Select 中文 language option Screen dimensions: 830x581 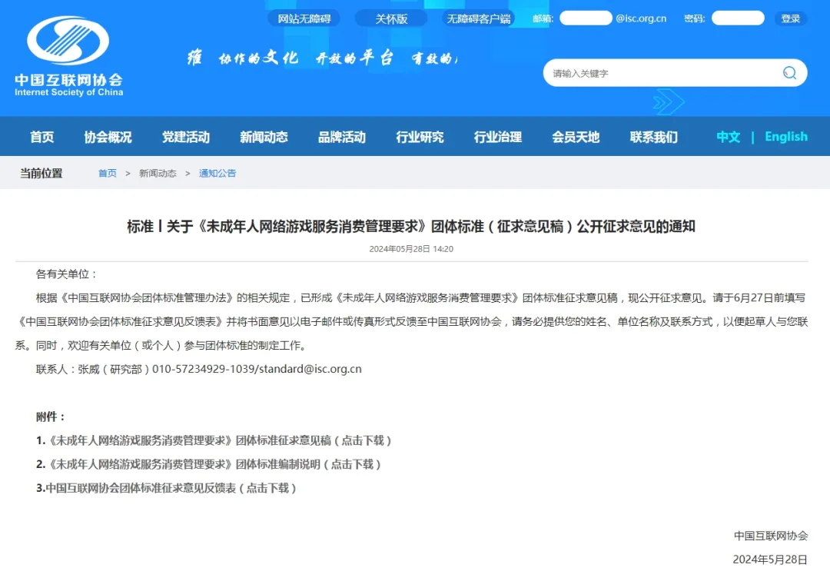click(x=729, y=137)
